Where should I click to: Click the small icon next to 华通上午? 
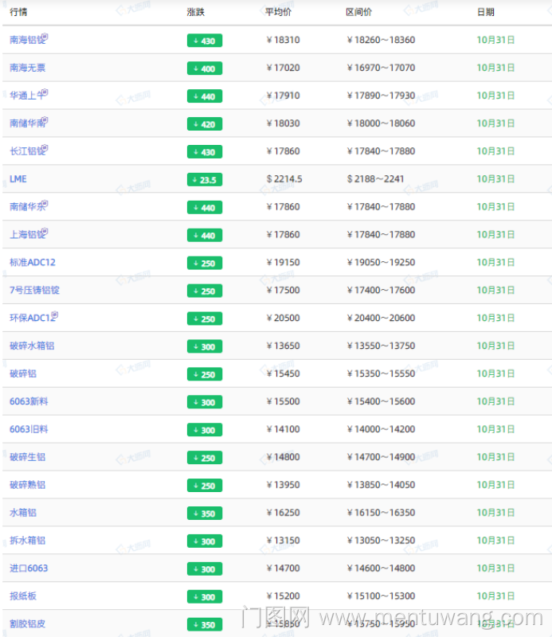tap(45, 93)
